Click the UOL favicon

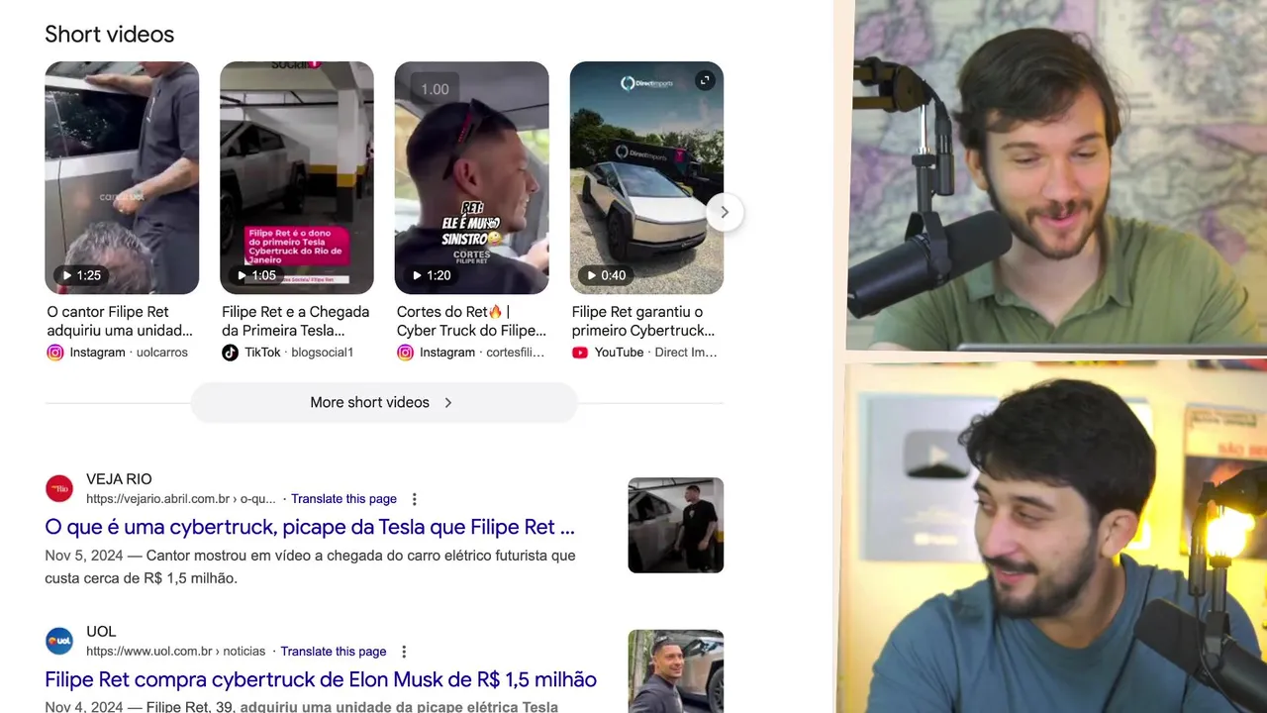click(x=59, y=642)
